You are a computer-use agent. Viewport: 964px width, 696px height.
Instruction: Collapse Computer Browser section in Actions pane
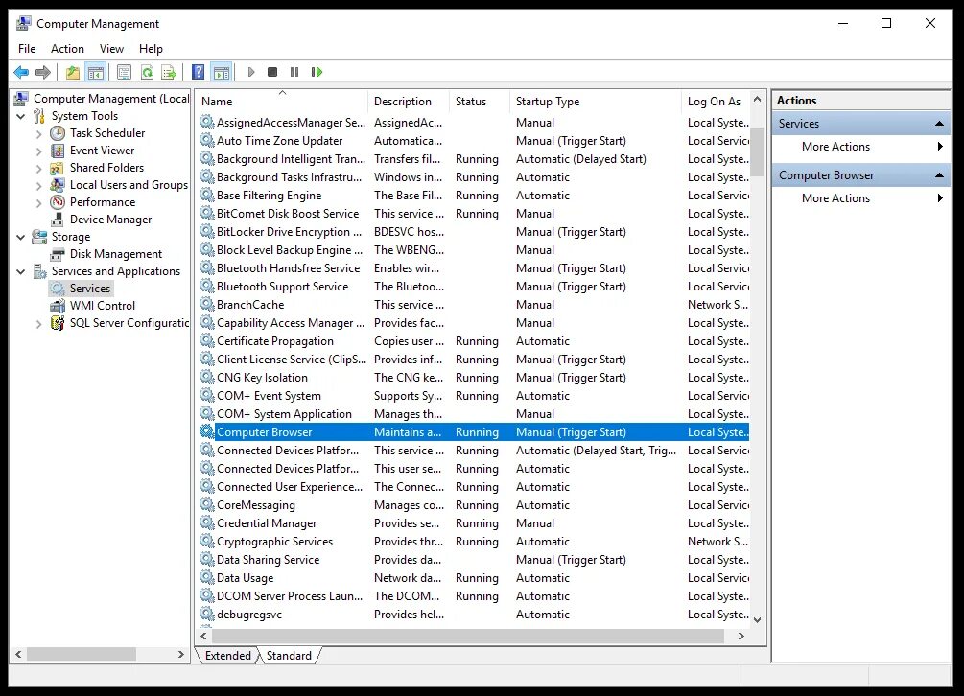939,175
